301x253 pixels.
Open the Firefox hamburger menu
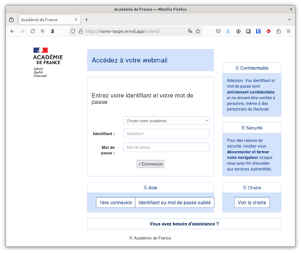(x=288, y=31)
